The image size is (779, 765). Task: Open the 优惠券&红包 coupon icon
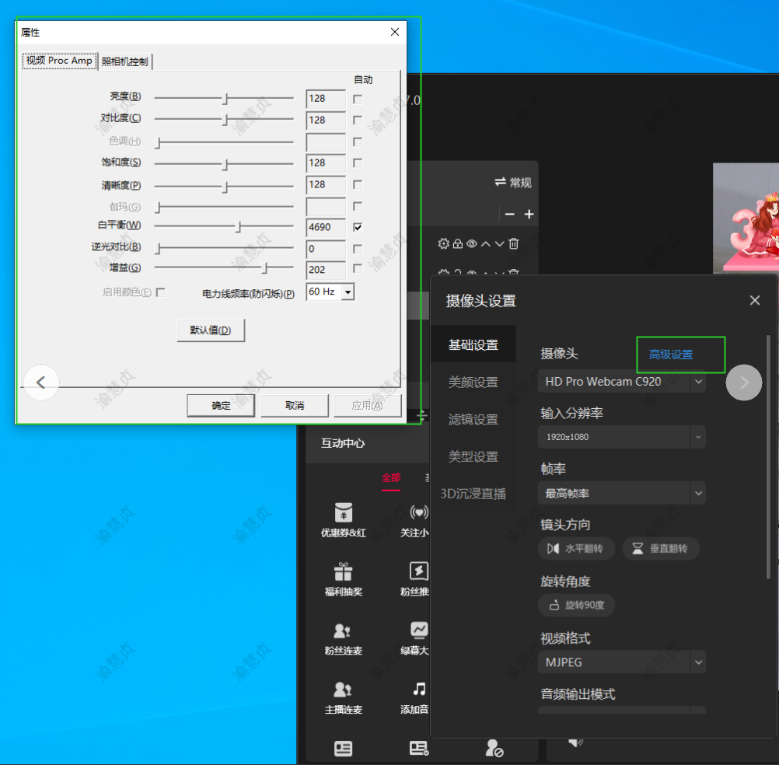343,513
